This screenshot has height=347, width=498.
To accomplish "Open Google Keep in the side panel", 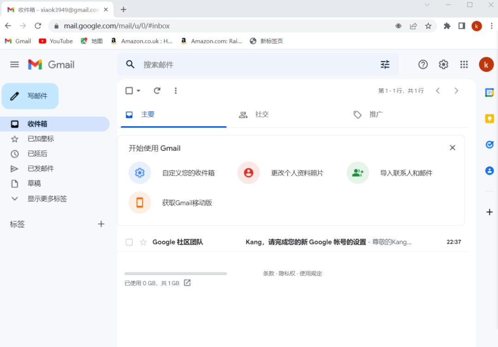I will pyautogui.click(x=489, y=118).
